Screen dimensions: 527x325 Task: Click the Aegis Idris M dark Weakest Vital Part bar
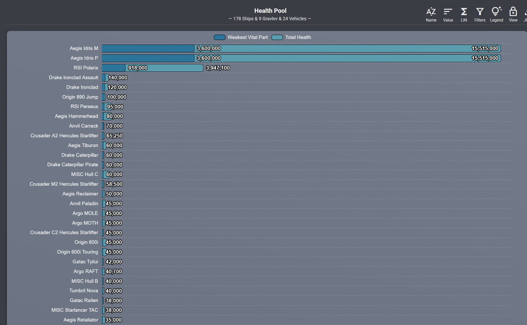pos(148,48)
